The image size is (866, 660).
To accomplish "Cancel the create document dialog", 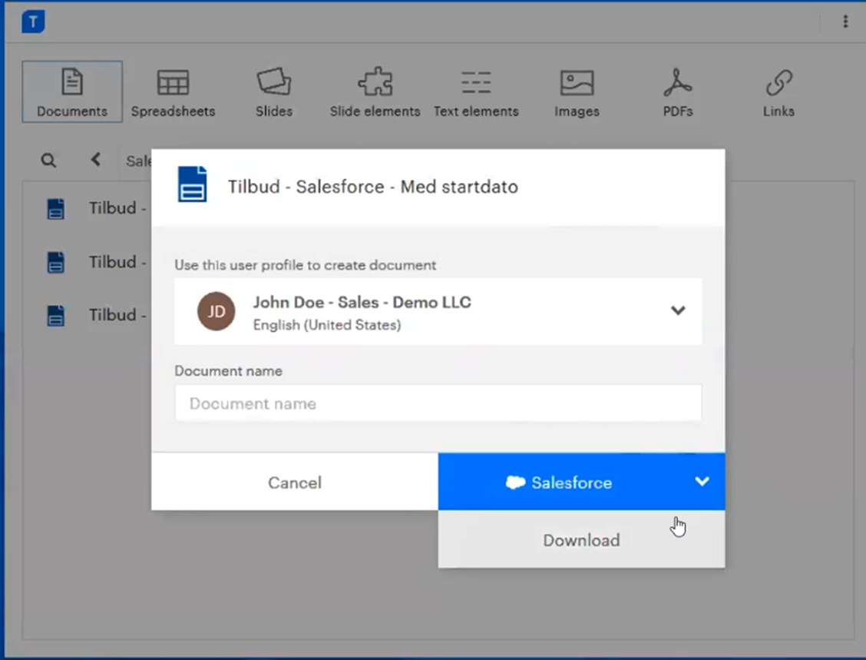I will tap(295, 482).
